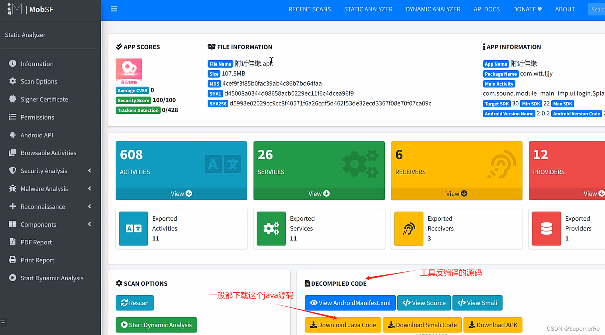
Task: Click the search input field in the navbar
Action: click(x=597, y=9)
